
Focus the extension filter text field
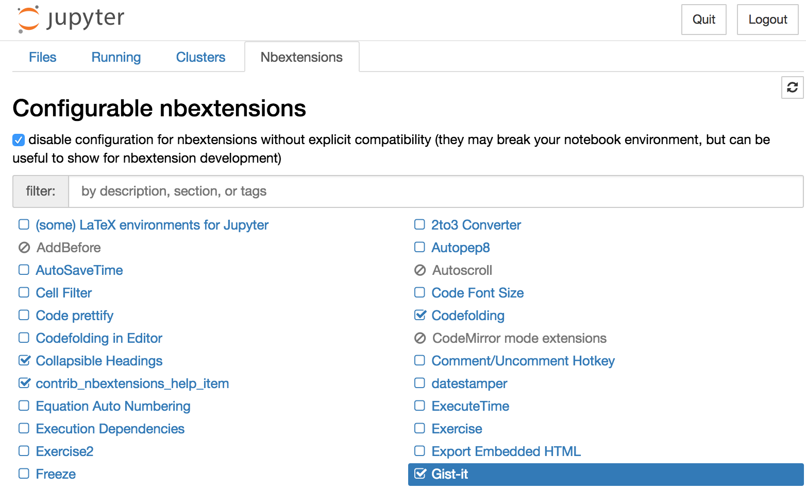pos(435,191)
